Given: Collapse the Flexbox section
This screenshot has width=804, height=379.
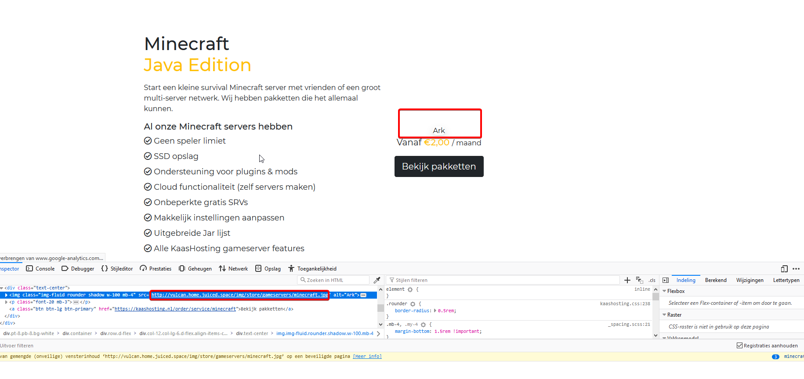Looking at the screenshot, I should point(664,291).
